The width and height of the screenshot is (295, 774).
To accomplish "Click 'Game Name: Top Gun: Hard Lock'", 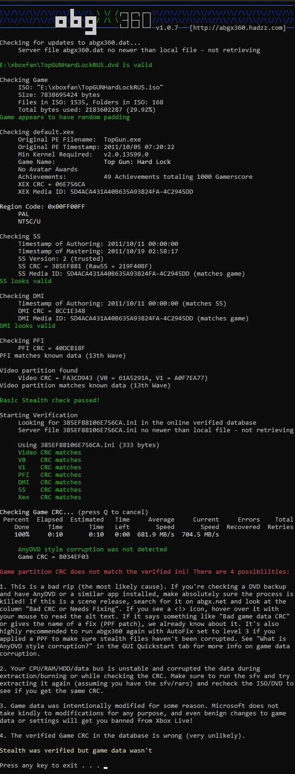I will coord(94,162).
